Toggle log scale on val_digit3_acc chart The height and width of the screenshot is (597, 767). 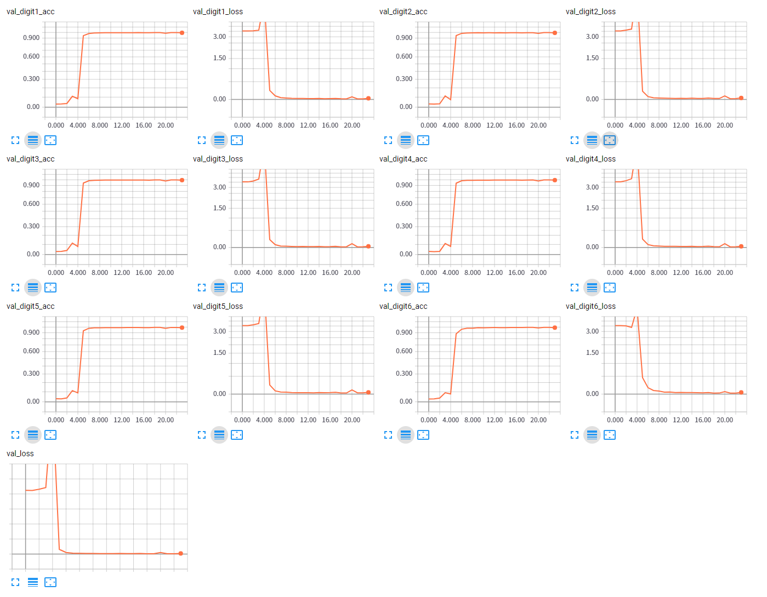[x=33, y=288]
